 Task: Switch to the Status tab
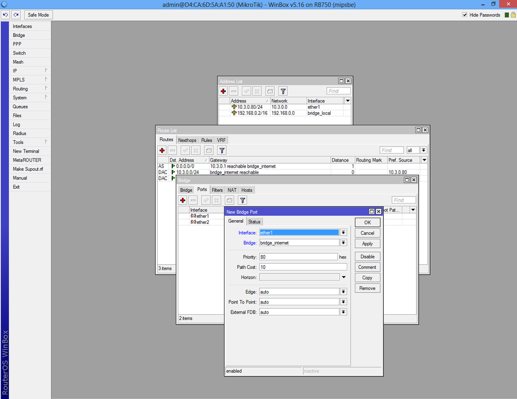tap(254, 222)
